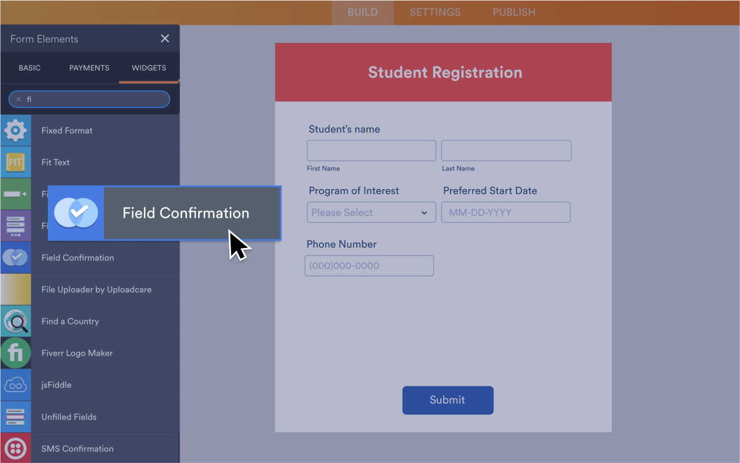The width and height of the screenshot is (740, 463).
Task: Pick the SMS Confirmation Twilio icon
Action: click(16, 448)
